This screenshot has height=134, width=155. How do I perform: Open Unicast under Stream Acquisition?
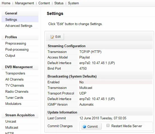coord(11,121)
